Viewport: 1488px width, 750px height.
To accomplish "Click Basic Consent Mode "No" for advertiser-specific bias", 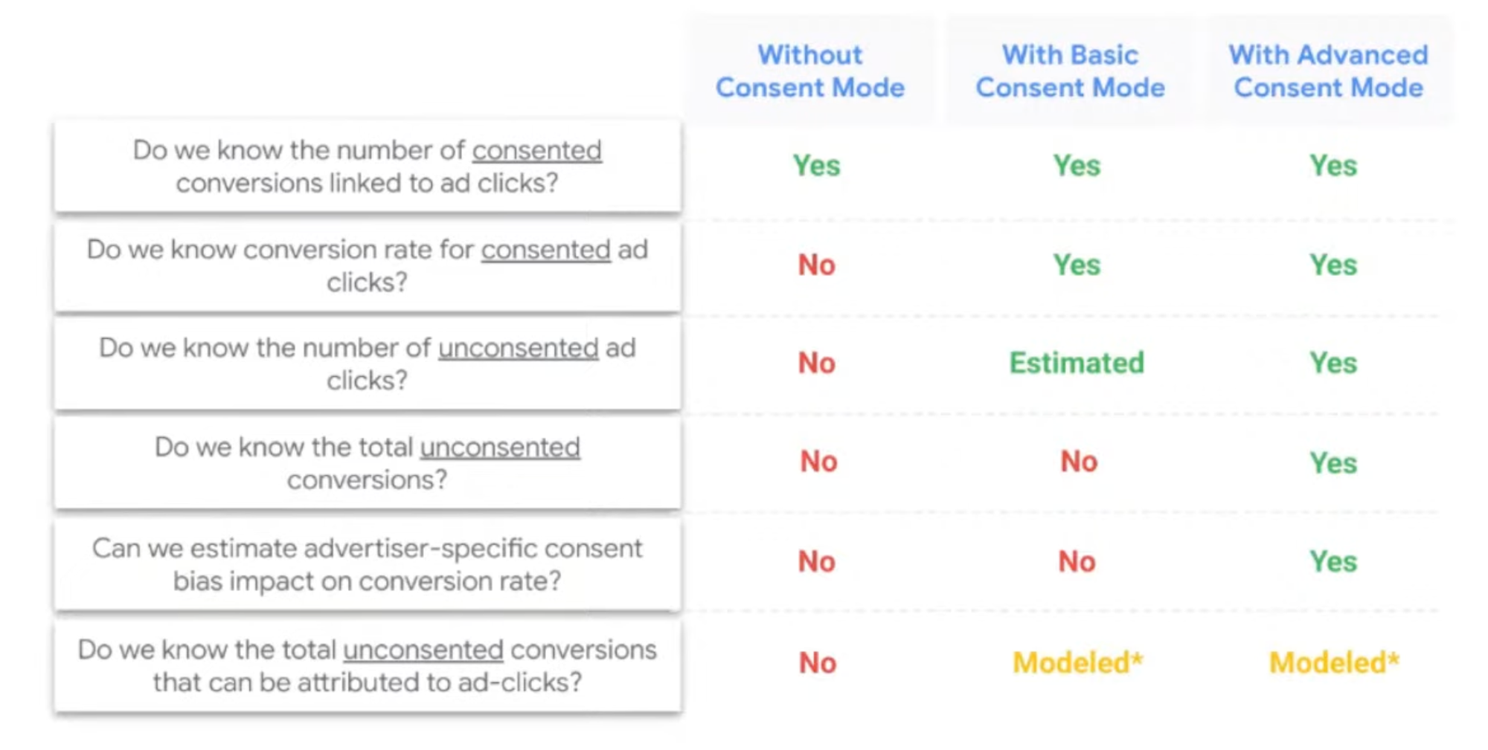I will tap(1077, 562).
